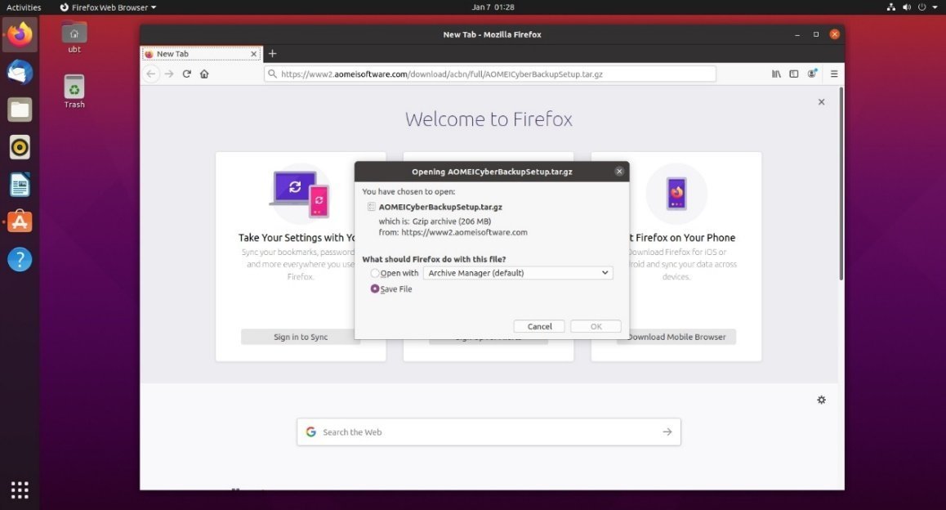The width and height of the screenshot is (946, 510).
Task: Open the Activities overview
Action: (24, 7)
